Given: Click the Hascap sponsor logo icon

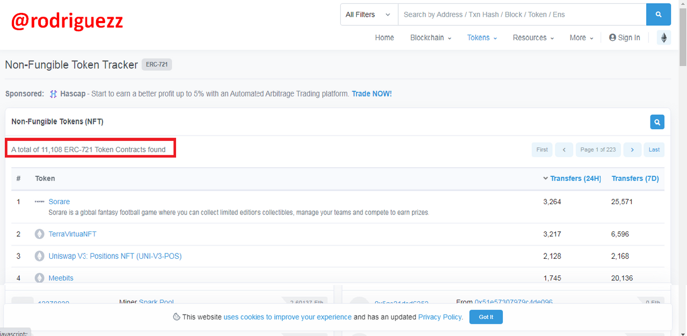Looking at the screenshot, I should click(53, 94).
